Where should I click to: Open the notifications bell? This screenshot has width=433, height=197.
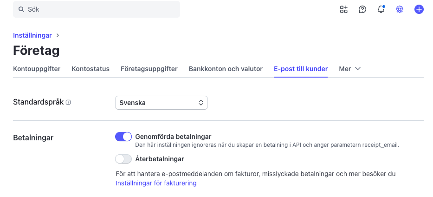pos(381,9)
